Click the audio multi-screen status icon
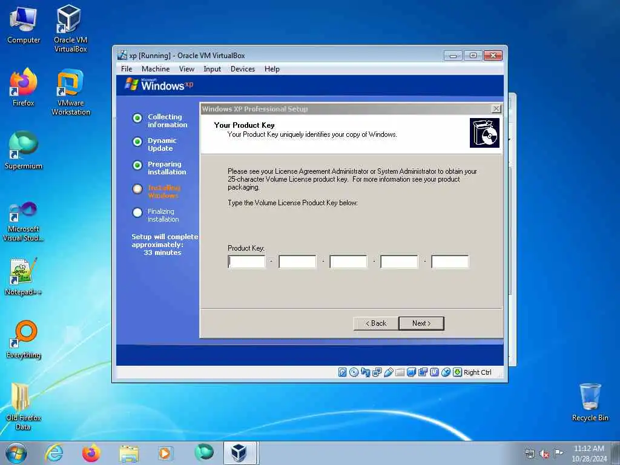620x465 pixels. (x=365, y=372)
